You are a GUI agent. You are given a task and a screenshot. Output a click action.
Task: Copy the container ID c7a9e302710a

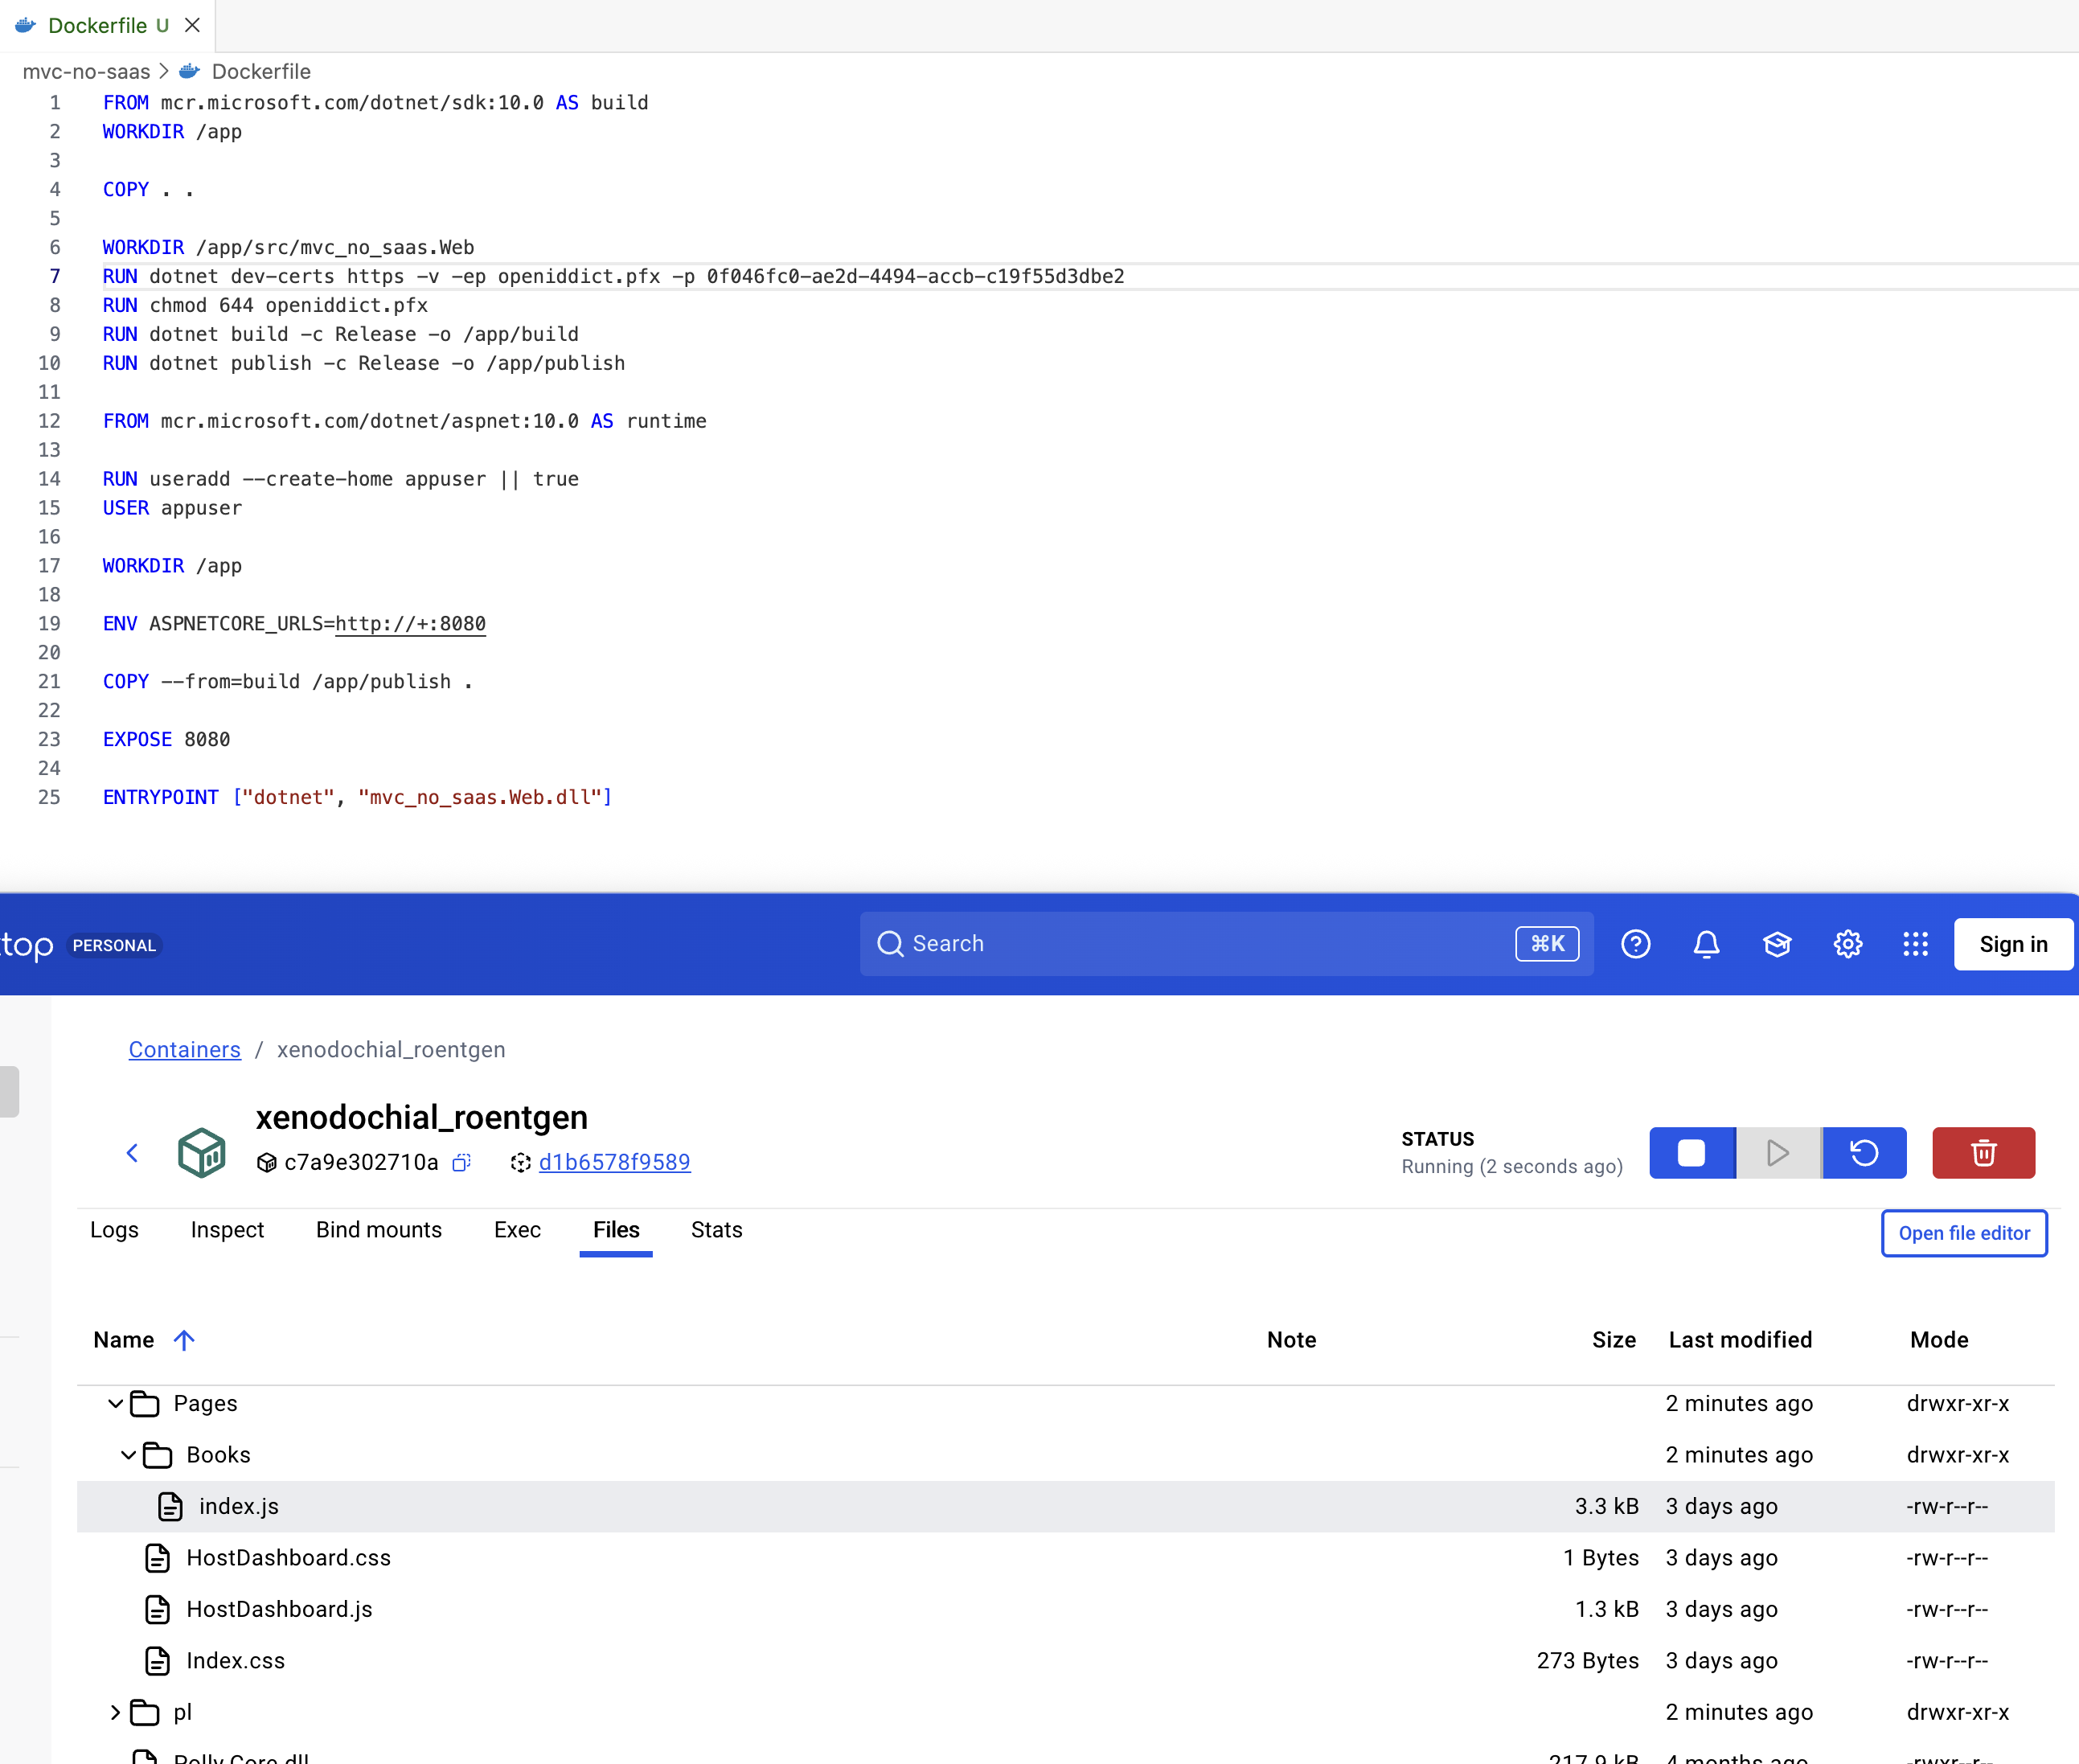461,1162
